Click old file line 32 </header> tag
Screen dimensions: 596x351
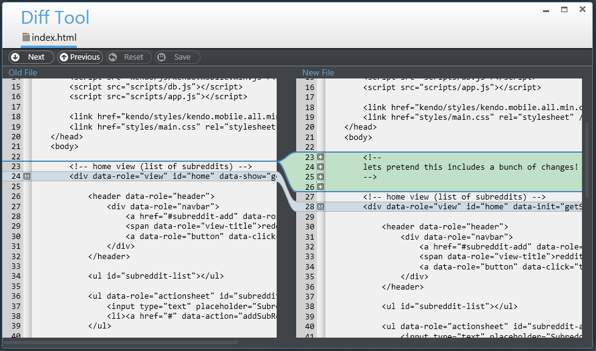pyautogui.click(x=109, y=257)
